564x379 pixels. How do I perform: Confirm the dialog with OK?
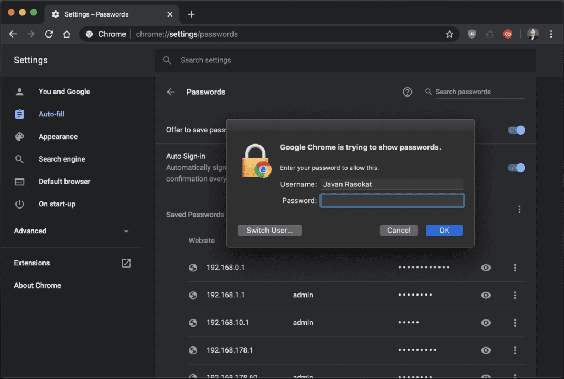444,230
